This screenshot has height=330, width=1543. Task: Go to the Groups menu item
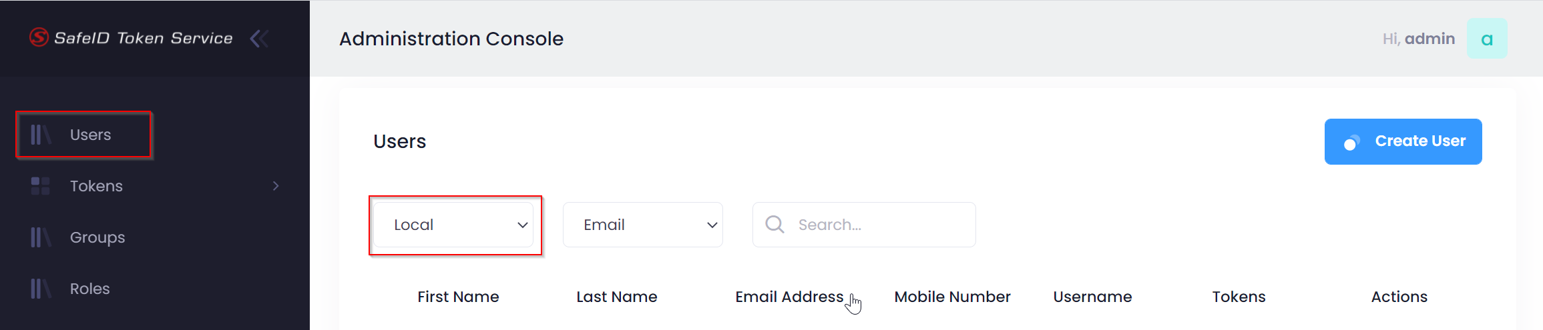[x=97, y=237]
